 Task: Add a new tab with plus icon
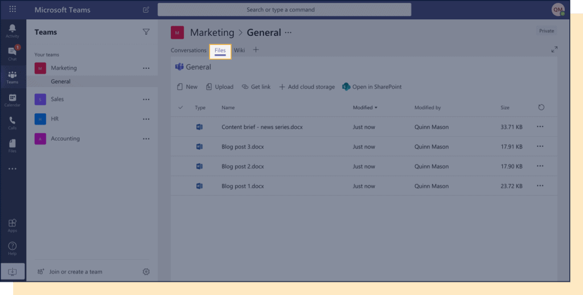pyautogui.click(x=256, y=50)
